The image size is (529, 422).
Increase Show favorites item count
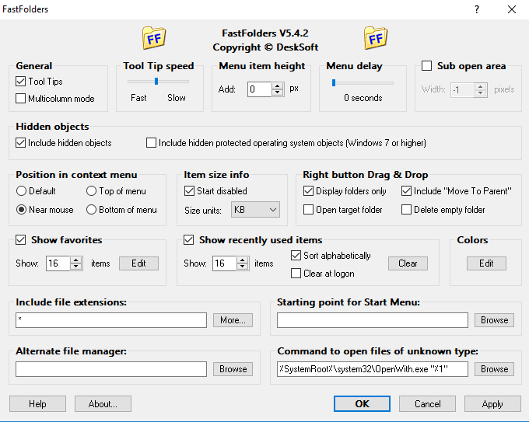(x=76, y=260)
